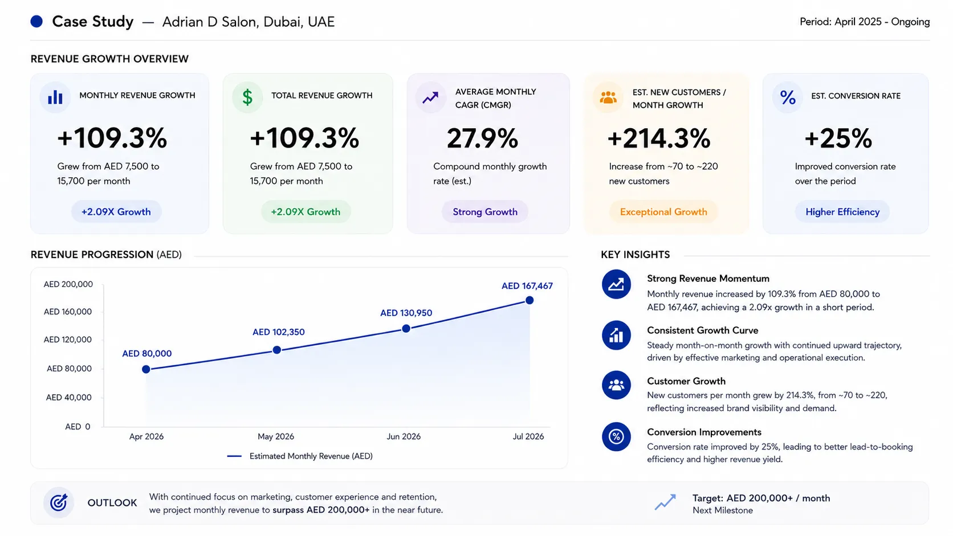The height and width of the screenshot is (536, 953).
Task: Click the AED 167,467 data point on chart
Action: pos(530,300)
